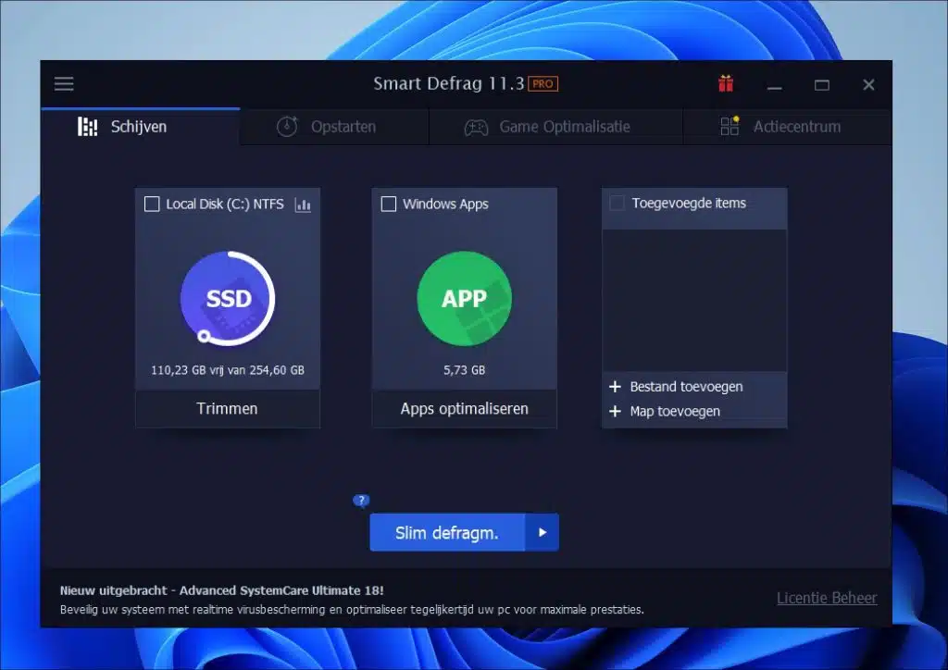Check the Windows Apps checkbox
Image resolution: width=948 pixels, height=670 pixels.
pyautogui.click(x=389, y=205)
